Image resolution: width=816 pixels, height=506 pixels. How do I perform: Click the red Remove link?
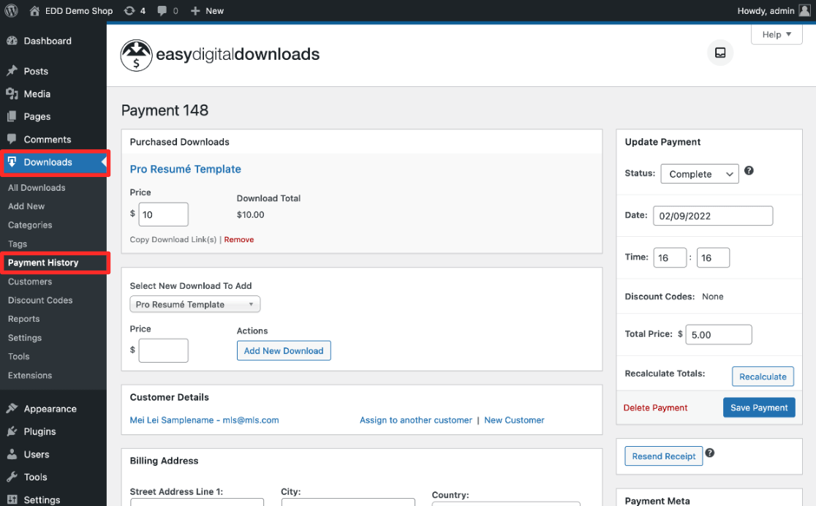(x=239, y=239)
